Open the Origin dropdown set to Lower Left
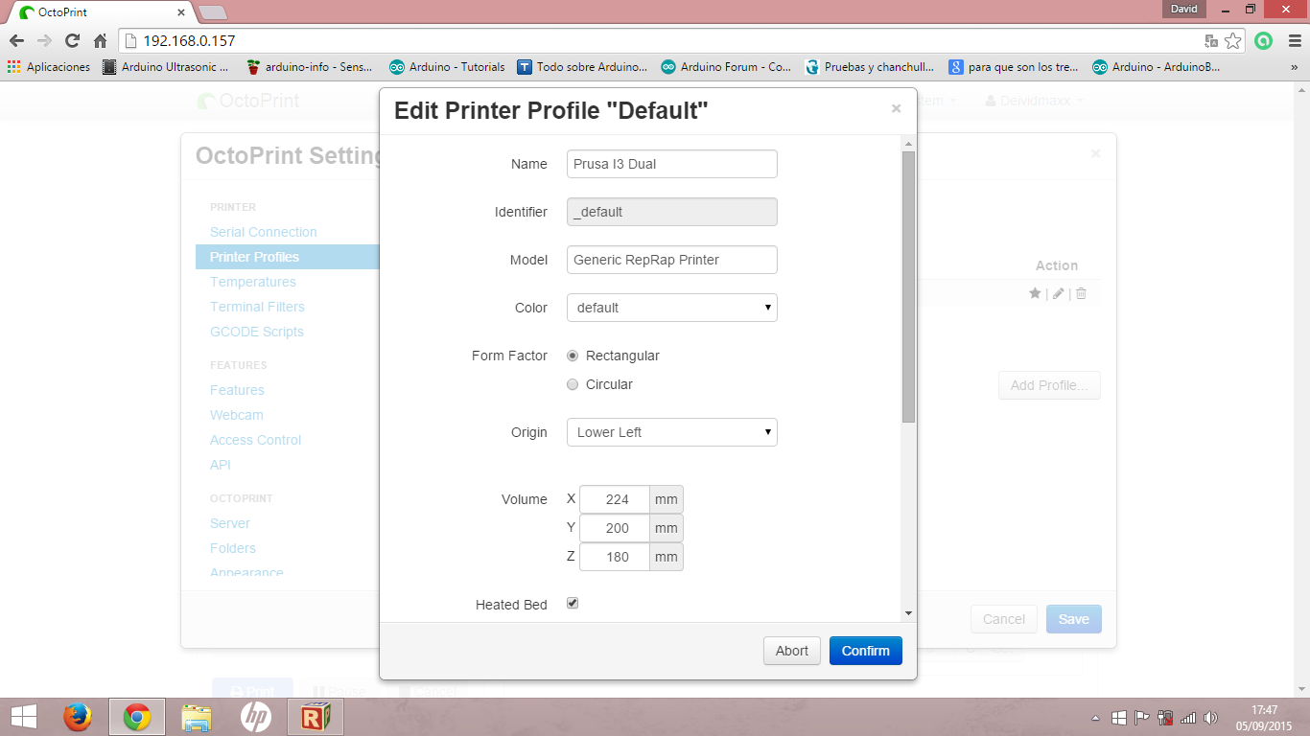Image resolution: width=1310 pixels, height=736 pixels. [672, 432]
